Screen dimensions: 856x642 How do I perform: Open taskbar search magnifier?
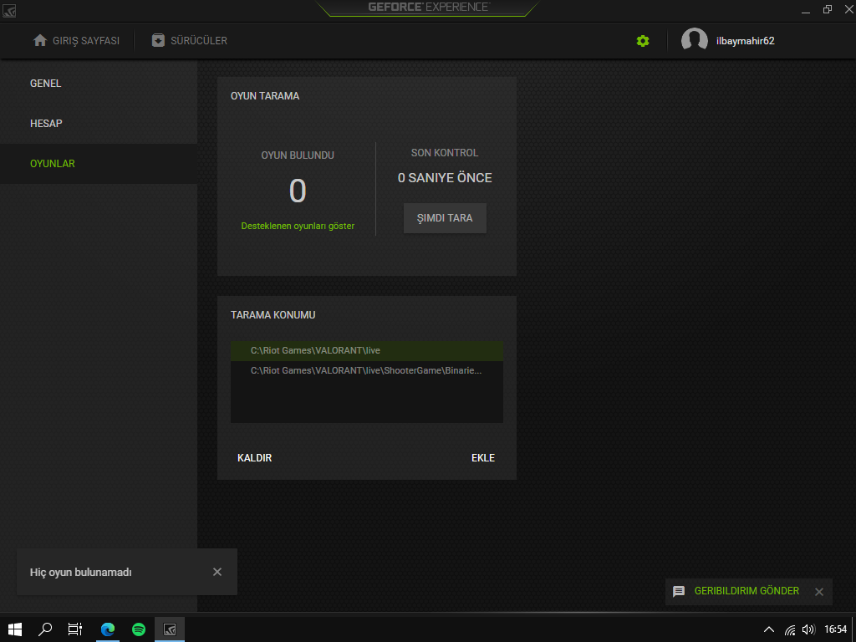45,629
